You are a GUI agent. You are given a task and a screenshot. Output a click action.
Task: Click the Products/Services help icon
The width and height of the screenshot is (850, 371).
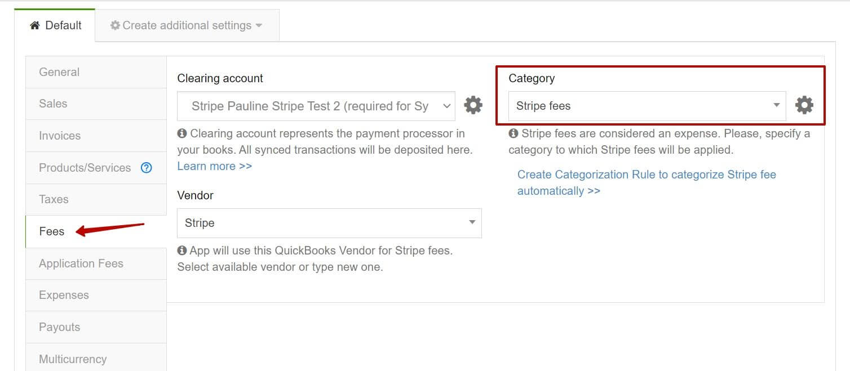point(146,167)
